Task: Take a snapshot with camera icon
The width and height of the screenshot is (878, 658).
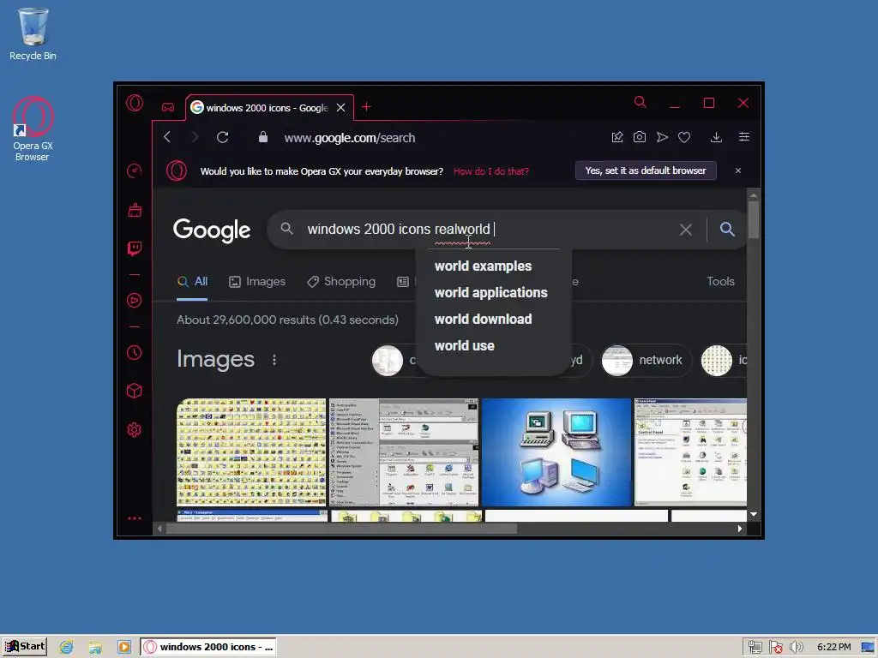Action: tap(640, 137)
